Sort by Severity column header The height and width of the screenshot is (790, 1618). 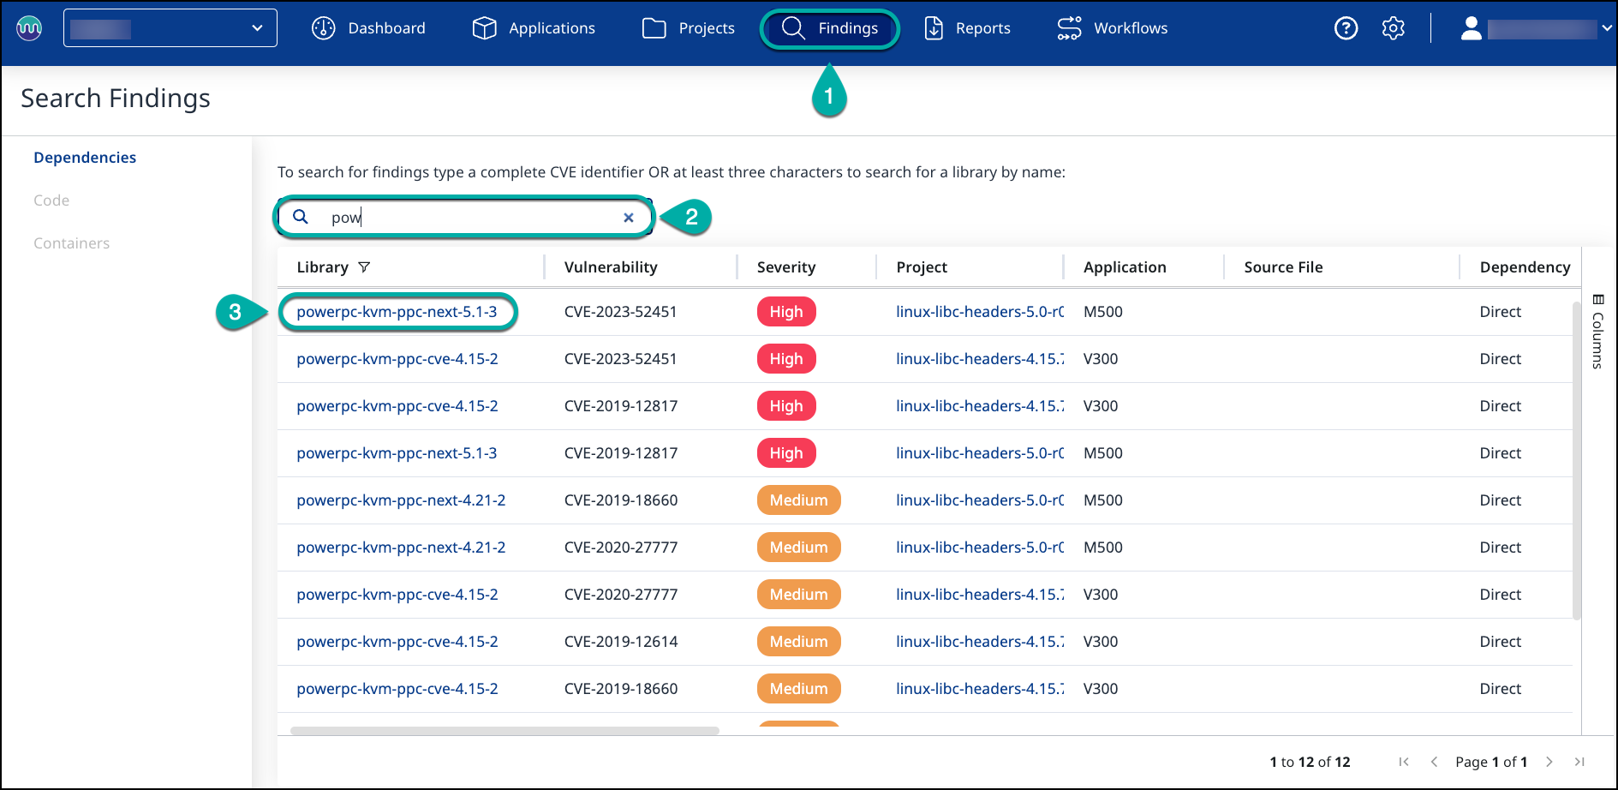[x=786, y=267]
